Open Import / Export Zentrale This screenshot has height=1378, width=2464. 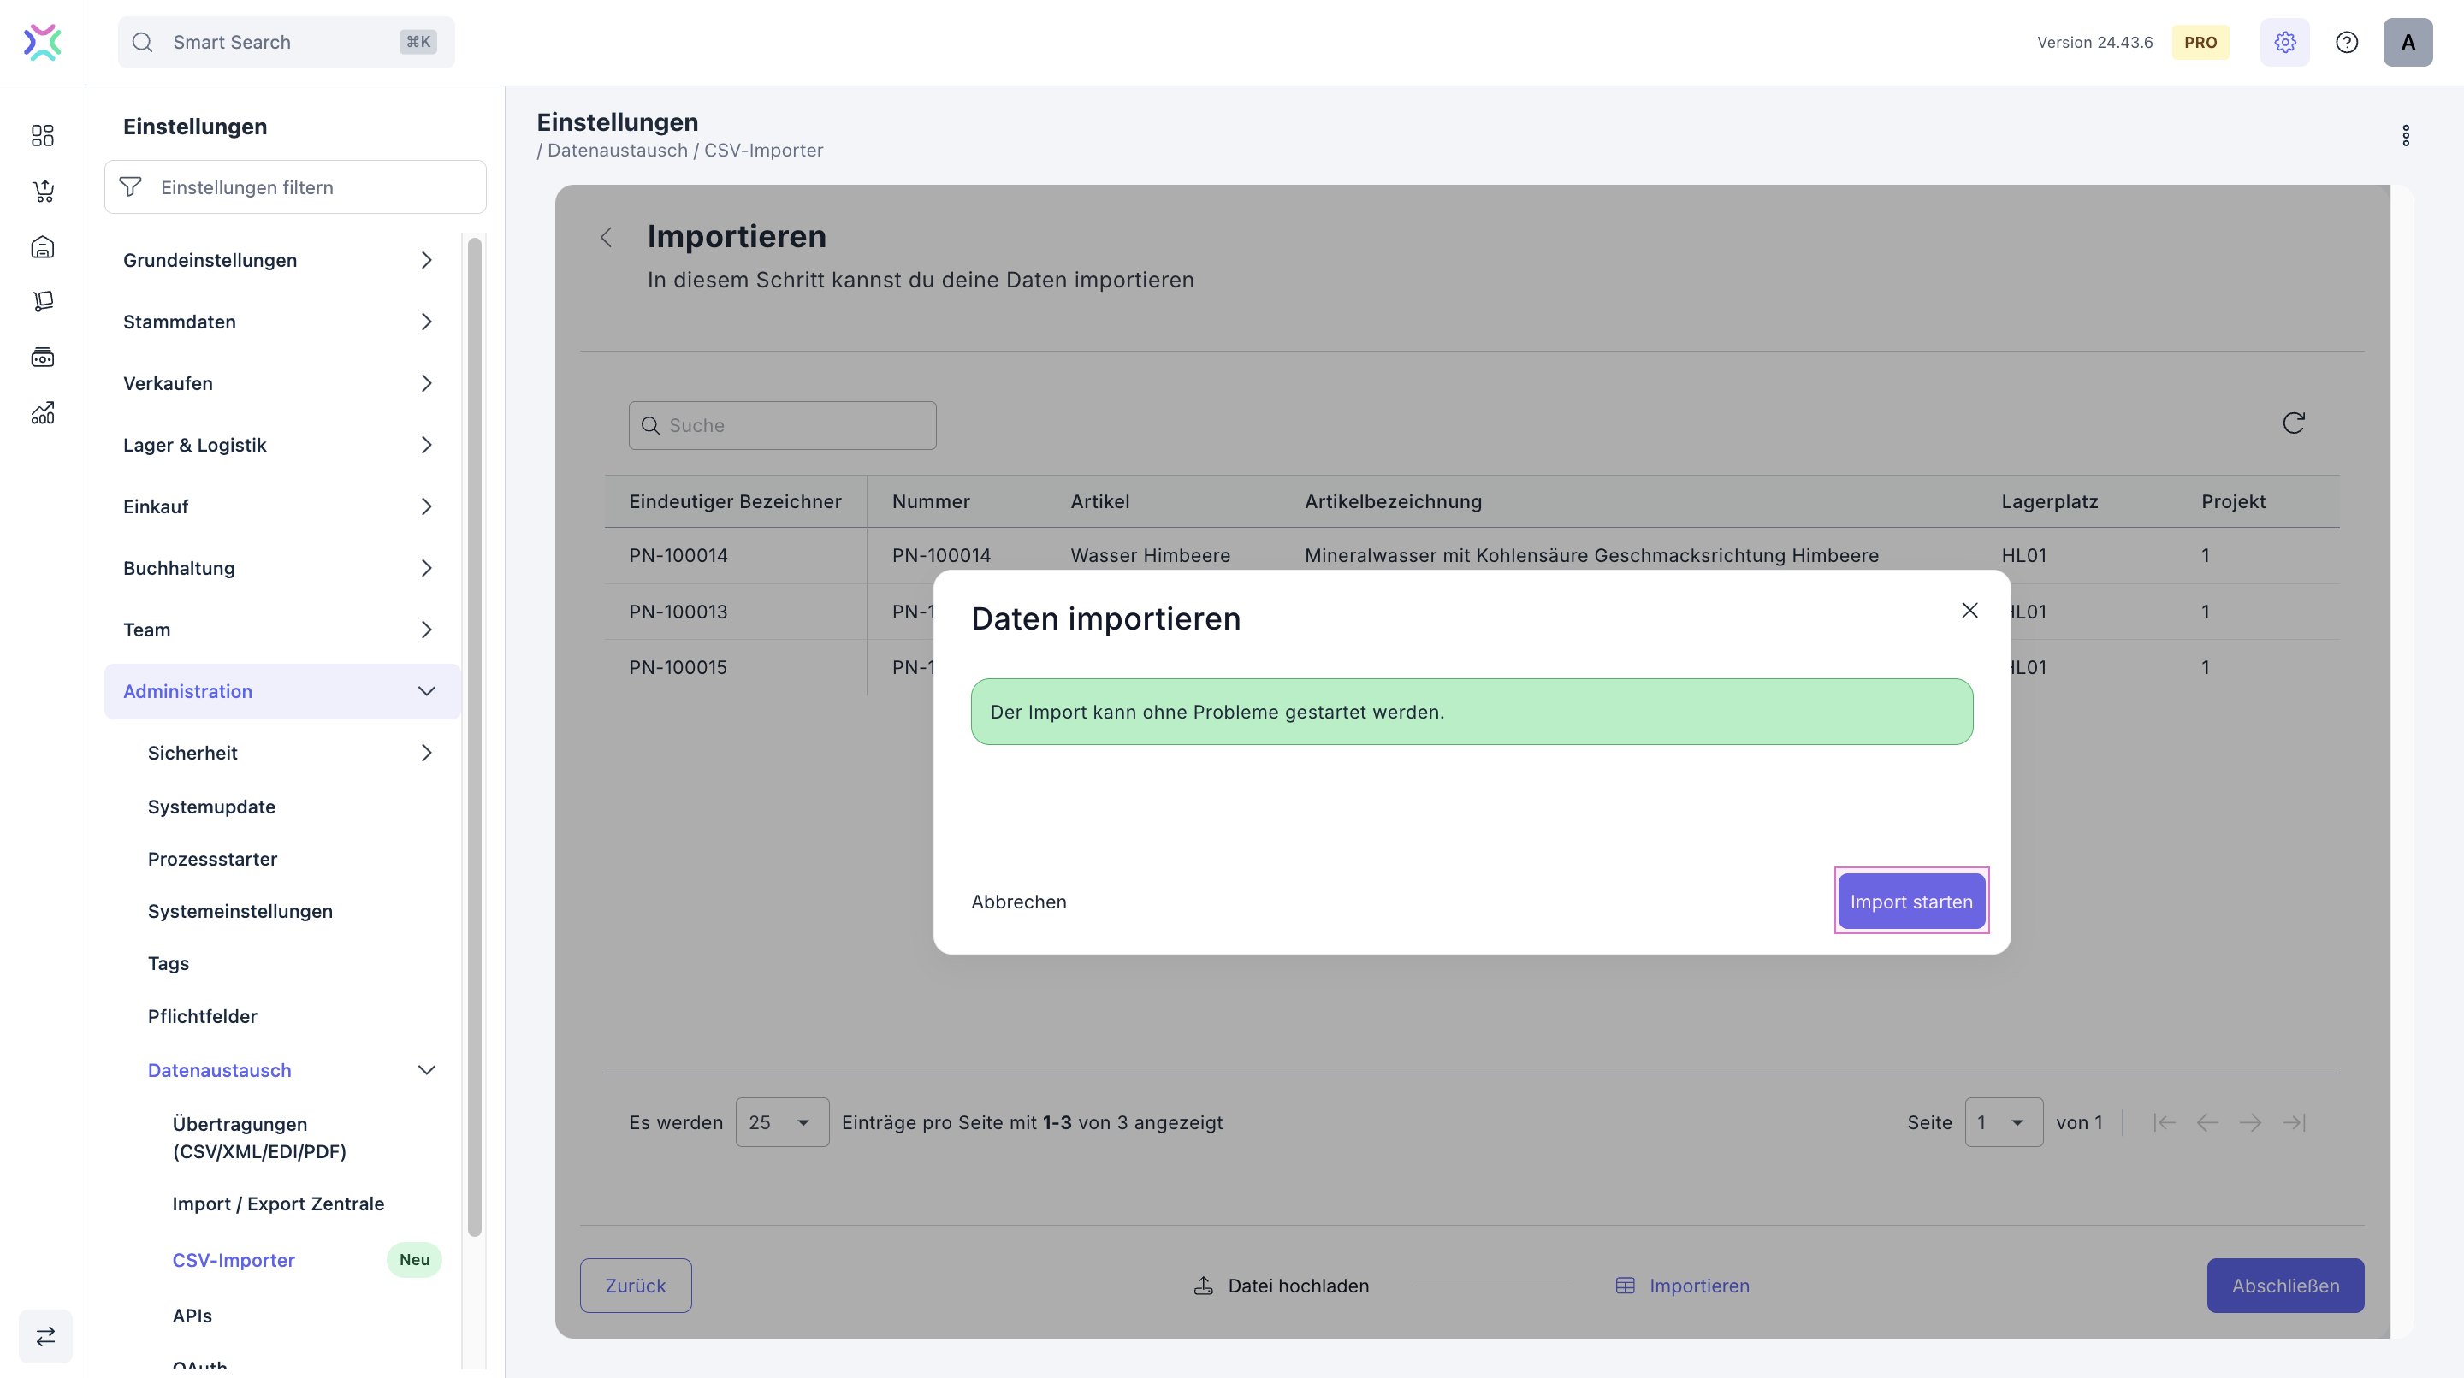tap(278, 1204)
